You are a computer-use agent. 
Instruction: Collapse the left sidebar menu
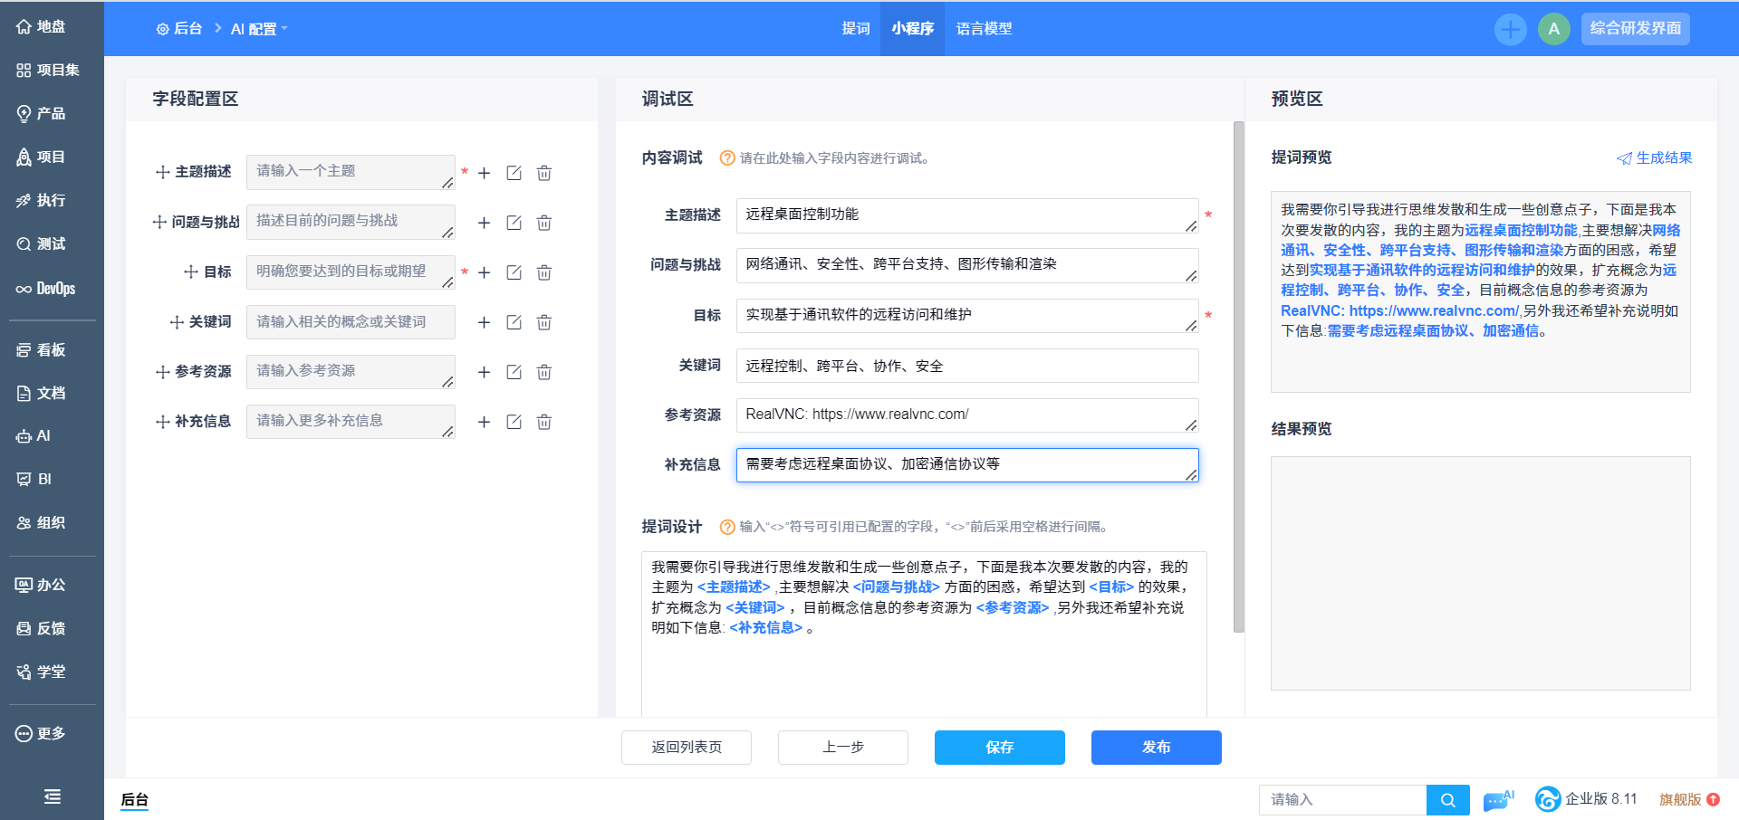[52, 796]
